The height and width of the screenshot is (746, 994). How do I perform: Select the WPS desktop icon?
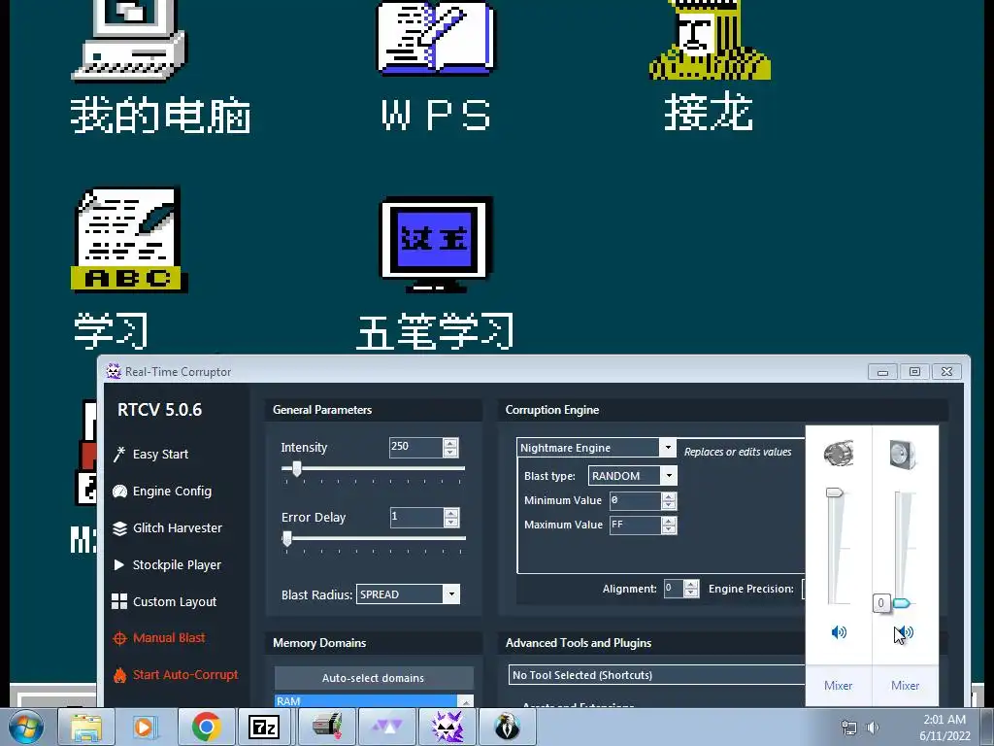[436, 67]
